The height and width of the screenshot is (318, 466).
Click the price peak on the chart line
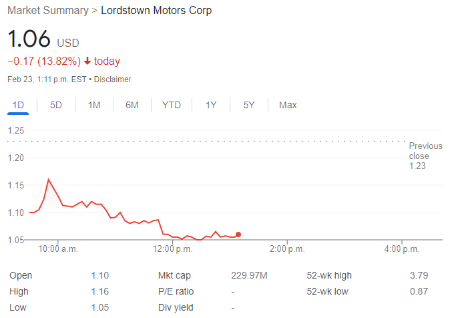pyautogui.click(x=49, y=179)
